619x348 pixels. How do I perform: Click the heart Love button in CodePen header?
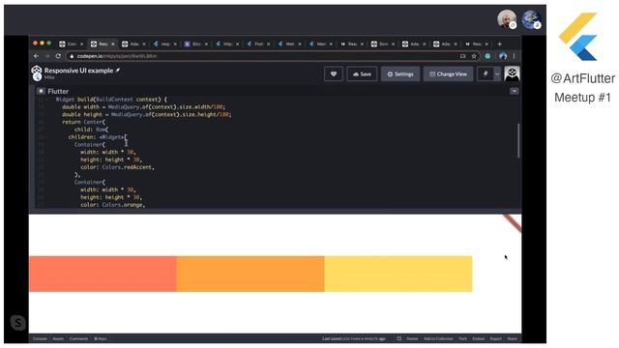[x=333, y=73]
